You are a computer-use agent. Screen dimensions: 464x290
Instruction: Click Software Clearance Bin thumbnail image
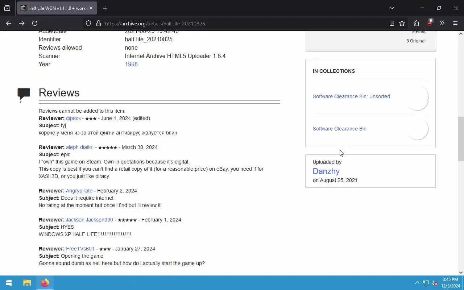[417, 129]
